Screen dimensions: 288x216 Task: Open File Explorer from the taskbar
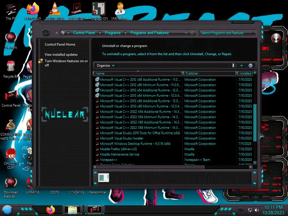73,210
